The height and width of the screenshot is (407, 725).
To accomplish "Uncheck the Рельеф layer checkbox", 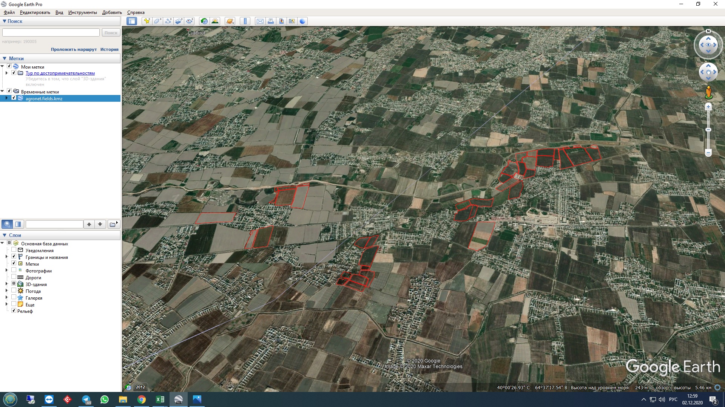I will (x=14, y=311).
